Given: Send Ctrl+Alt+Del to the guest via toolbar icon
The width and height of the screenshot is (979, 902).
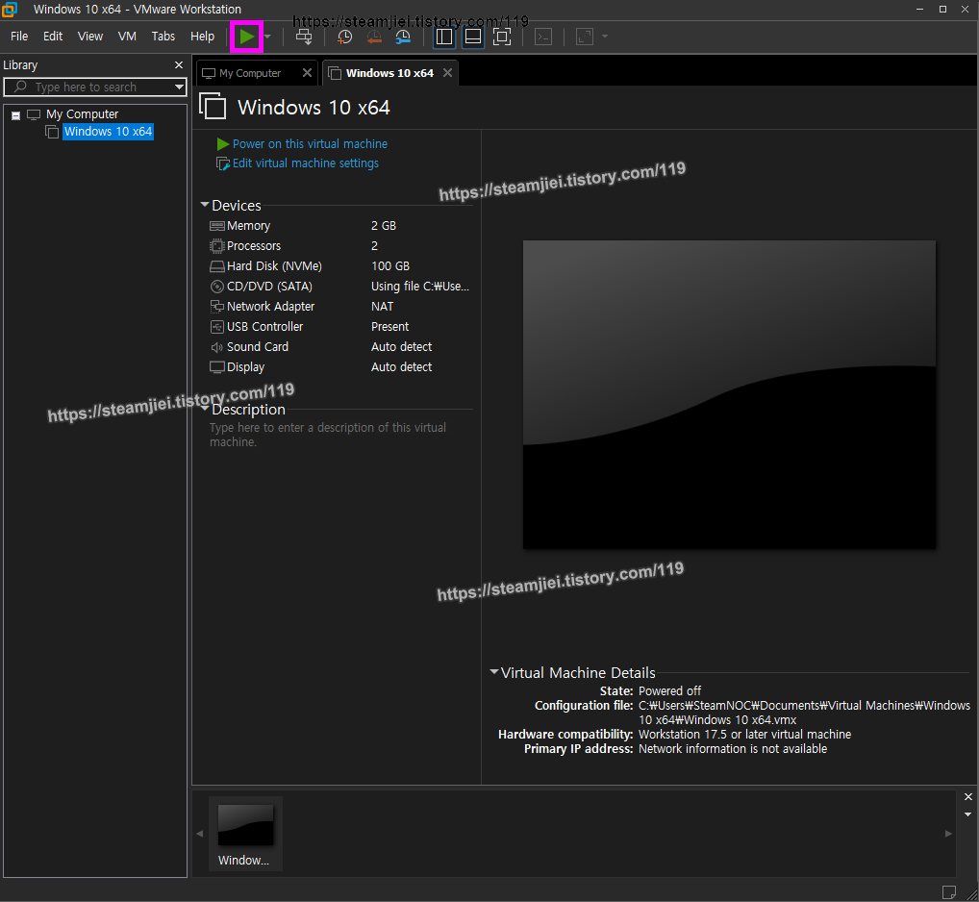Looking at the screenshot, I should (x=304, y=37).
